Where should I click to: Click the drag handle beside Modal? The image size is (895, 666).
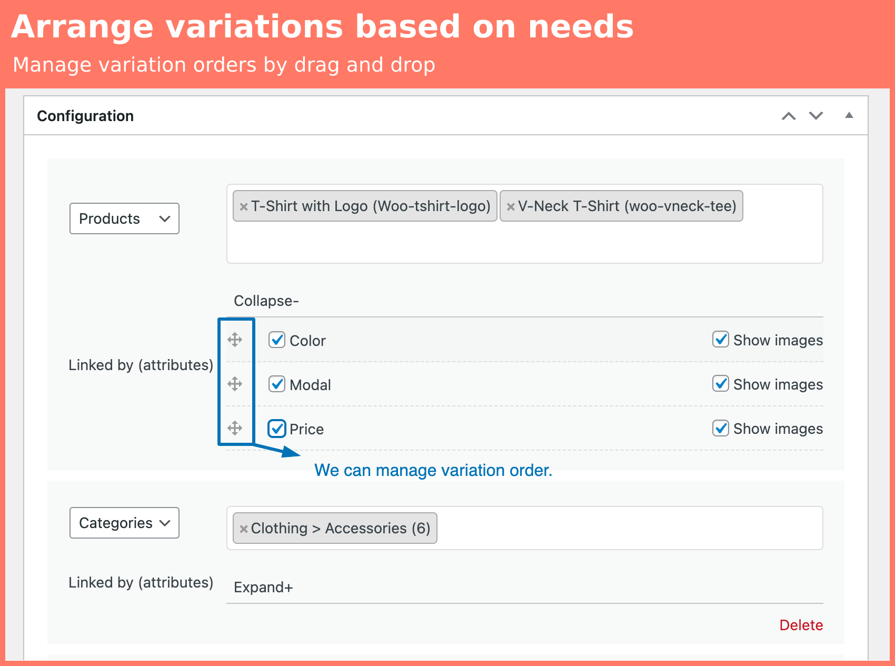tap(235, 384)
